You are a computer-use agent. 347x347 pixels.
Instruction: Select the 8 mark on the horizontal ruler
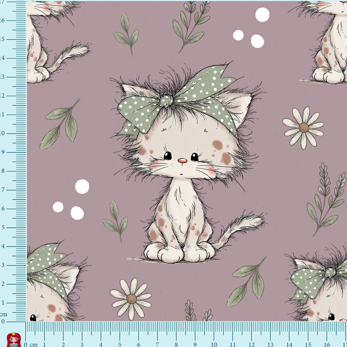176,344
